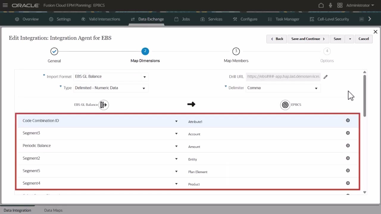This screenshot has height=214, width=381.
Task: Open gear options for Account row
Action: (x=348, y=133)
